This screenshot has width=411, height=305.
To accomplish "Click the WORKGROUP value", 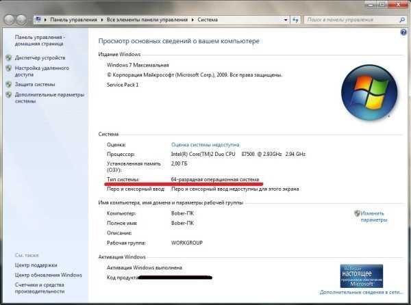I will pyautogui.click(x=187, y=243).
